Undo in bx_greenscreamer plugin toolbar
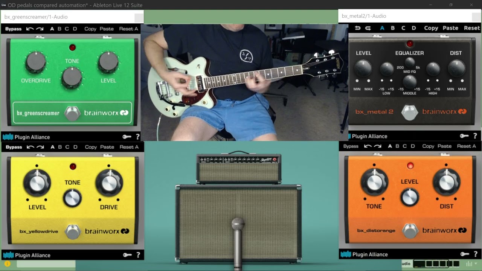Screen dimensions: 482x271 30,29
